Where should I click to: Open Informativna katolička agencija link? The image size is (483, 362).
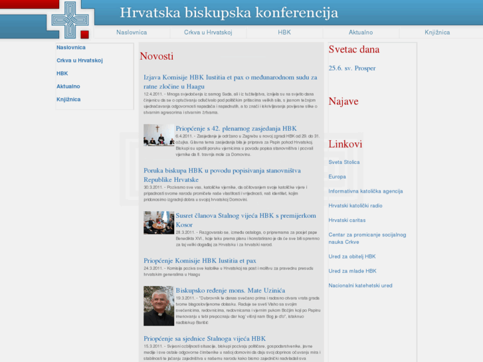coord(365,191)
